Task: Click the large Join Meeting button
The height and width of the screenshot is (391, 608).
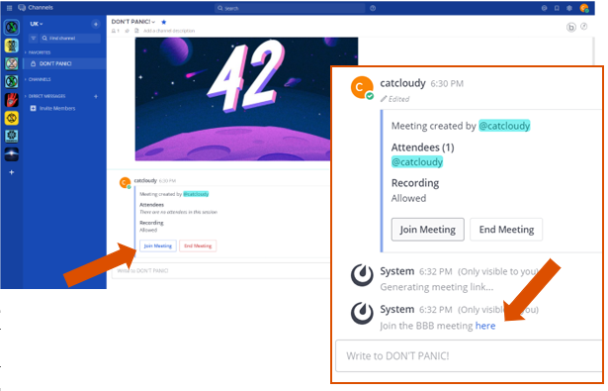Action: pyautogui.click(x=427, y=230)
